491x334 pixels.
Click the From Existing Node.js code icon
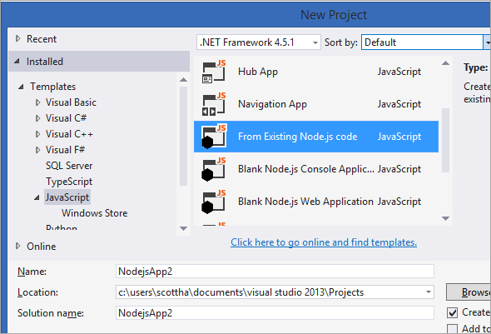[x=214, y=137]
